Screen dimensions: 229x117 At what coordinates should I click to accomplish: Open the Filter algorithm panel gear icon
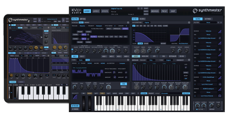pyautogui.click(x=189, y=23)
